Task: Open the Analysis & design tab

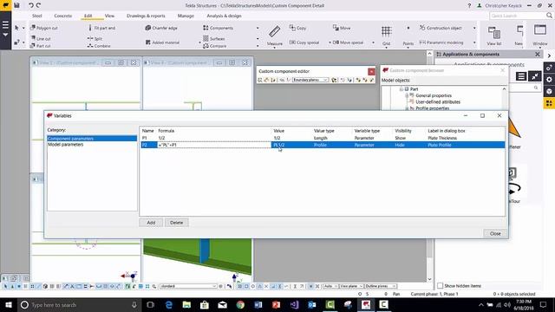Action: [x=224, y=16]
